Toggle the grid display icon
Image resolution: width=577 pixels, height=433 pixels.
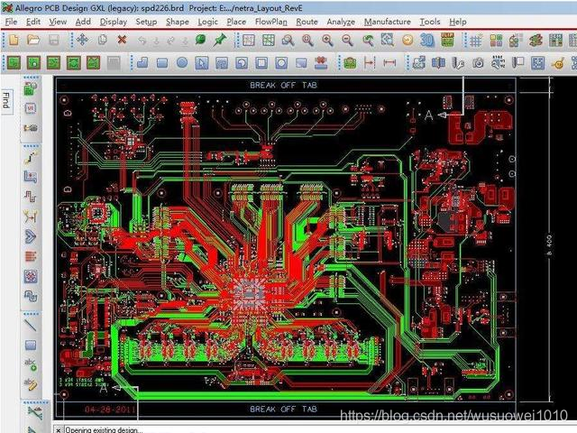476,41
